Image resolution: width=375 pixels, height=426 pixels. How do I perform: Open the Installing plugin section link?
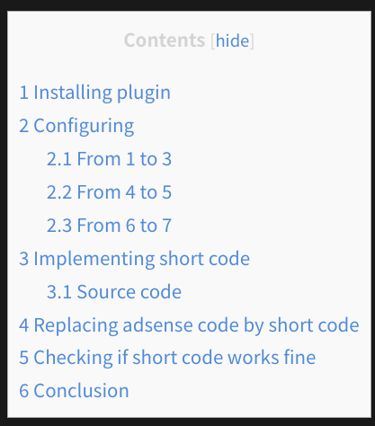point(94,93)
